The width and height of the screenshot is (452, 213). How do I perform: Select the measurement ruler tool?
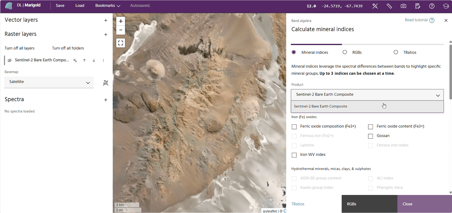pyautogui.click(x=389, y=6)
